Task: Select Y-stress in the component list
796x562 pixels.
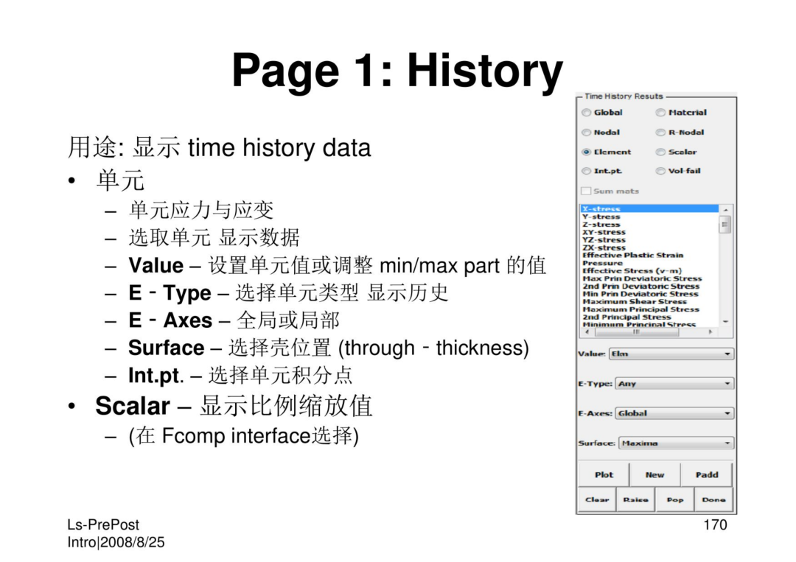Action: point(650,217)
